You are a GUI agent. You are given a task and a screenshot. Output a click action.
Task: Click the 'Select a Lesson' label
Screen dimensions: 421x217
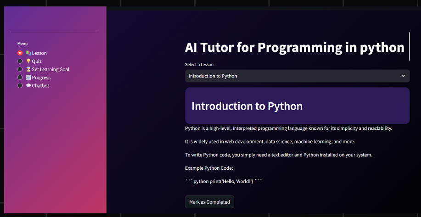point(199,65)
